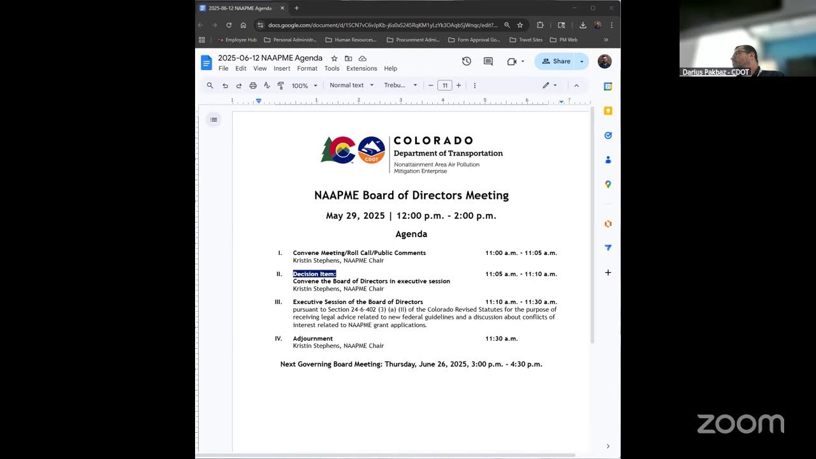Open Google Calendar in the side panel
The width and height of the screenshot is (816, 459).
pos(608,86)
